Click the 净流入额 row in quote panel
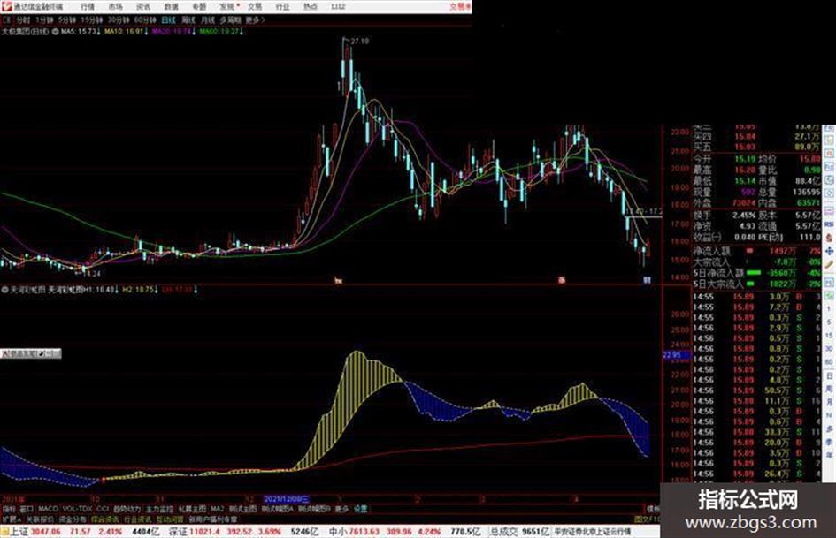 tap(757, 251)
